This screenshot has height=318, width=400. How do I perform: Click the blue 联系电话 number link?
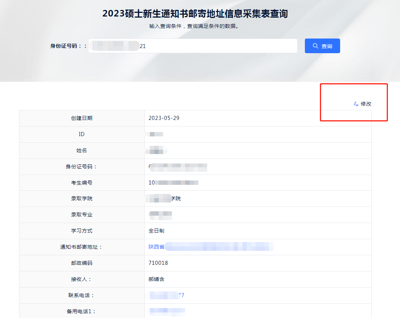point(166,295)
